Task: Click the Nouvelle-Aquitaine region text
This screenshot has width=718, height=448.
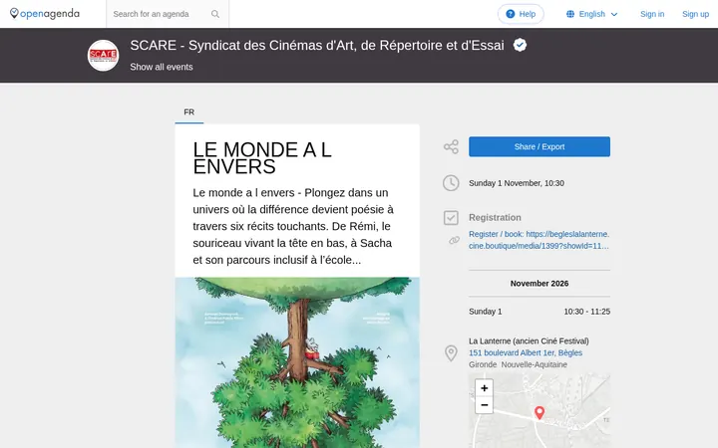Action: click(x=534, y=364)
